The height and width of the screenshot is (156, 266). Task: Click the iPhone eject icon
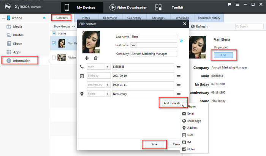point(44,18)
